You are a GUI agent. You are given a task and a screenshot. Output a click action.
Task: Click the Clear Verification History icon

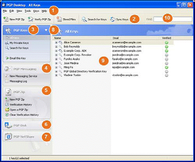[7, 115]
